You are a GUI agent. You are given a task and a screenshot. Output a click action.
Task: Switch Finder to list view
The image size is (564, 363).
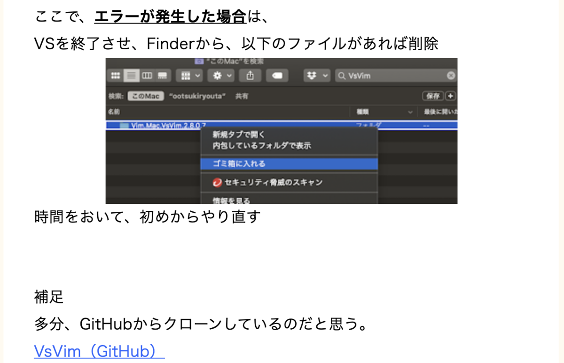(x=131, y=75)
